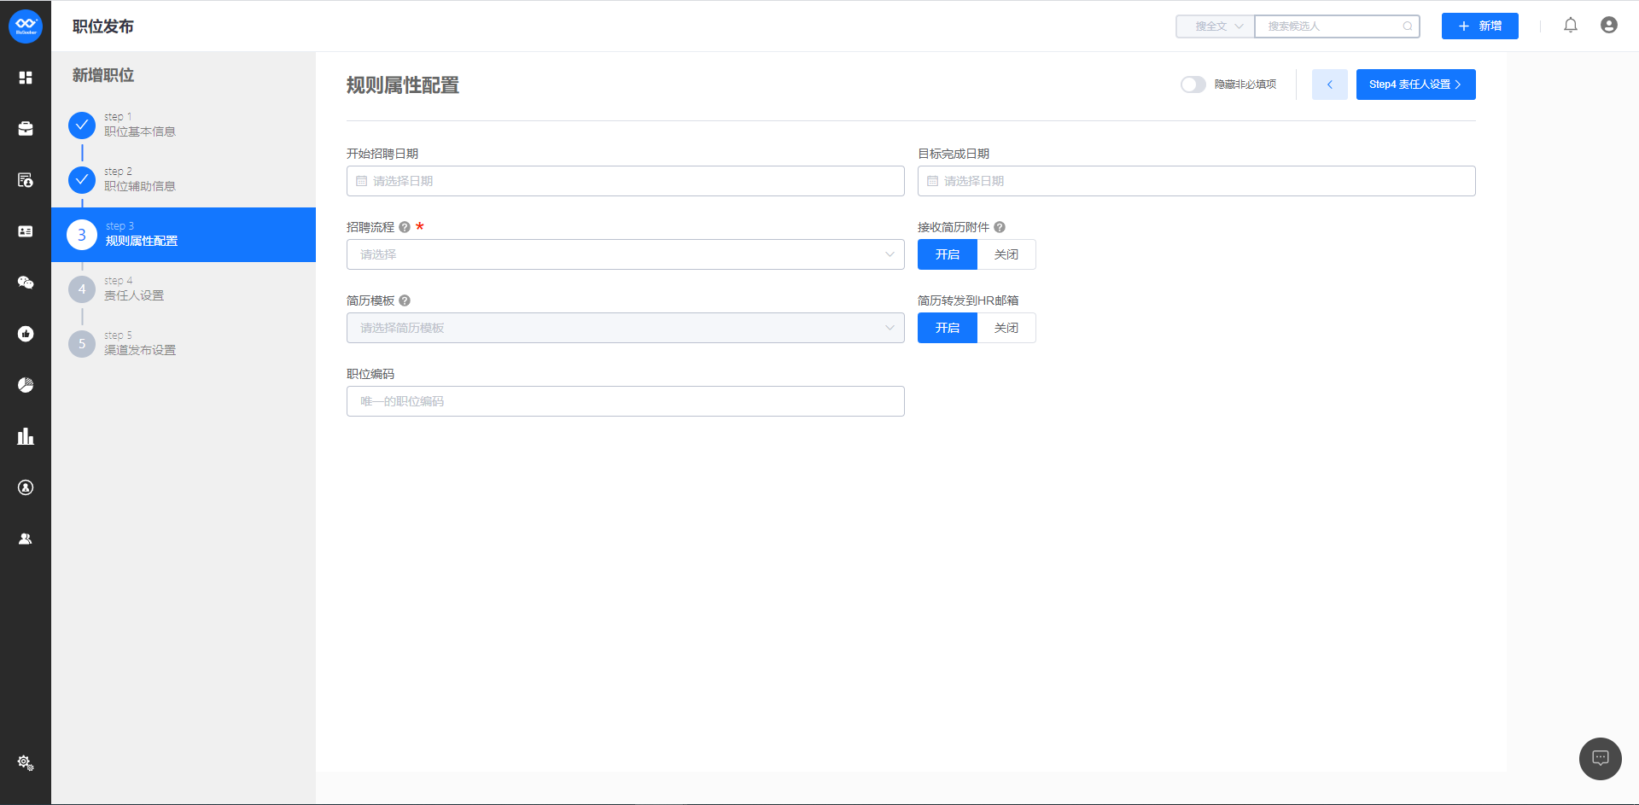Set 简历转发到HR邮箱 to 关闭
Viewport: 1639px width, 805px height.
(1006, 328)
